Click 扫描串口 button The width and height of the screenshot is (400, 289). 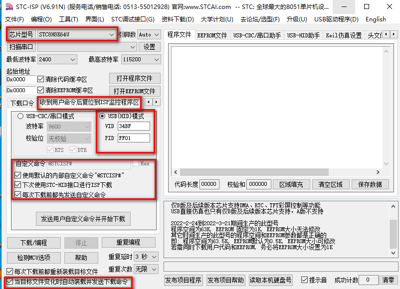pos(21,47)
